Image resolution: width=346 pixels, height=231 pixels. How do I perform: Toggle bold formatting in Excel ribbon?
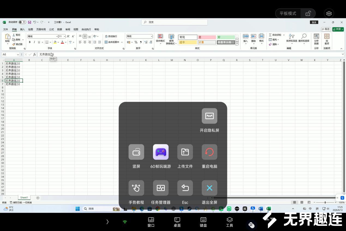pyautogui.click(x=30, y=42)
